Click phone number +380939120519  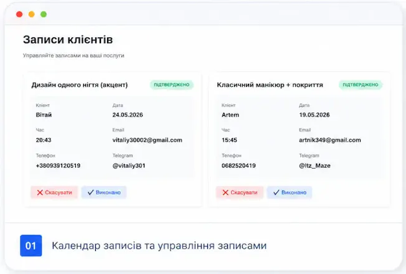point(58,166)
